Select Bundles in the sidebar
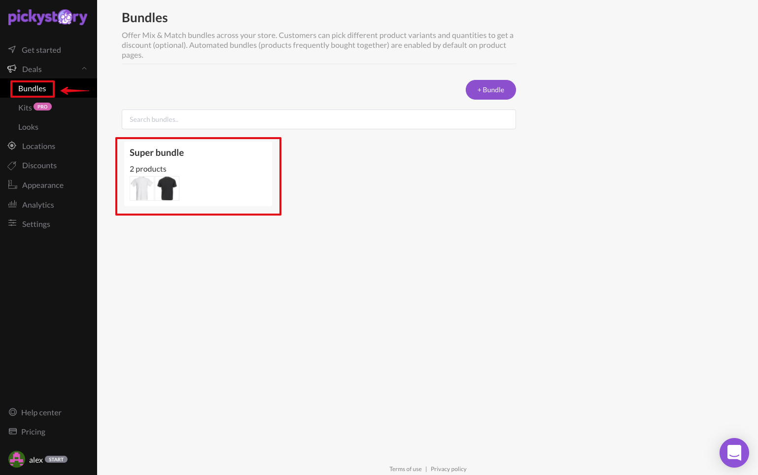This screenshot has width=758, height=475. tap(32, 88)
